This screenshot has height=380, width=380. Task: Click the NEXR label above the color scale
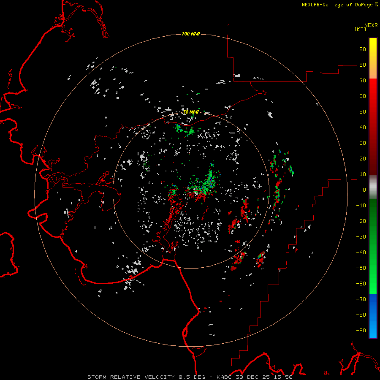(371, 25)
